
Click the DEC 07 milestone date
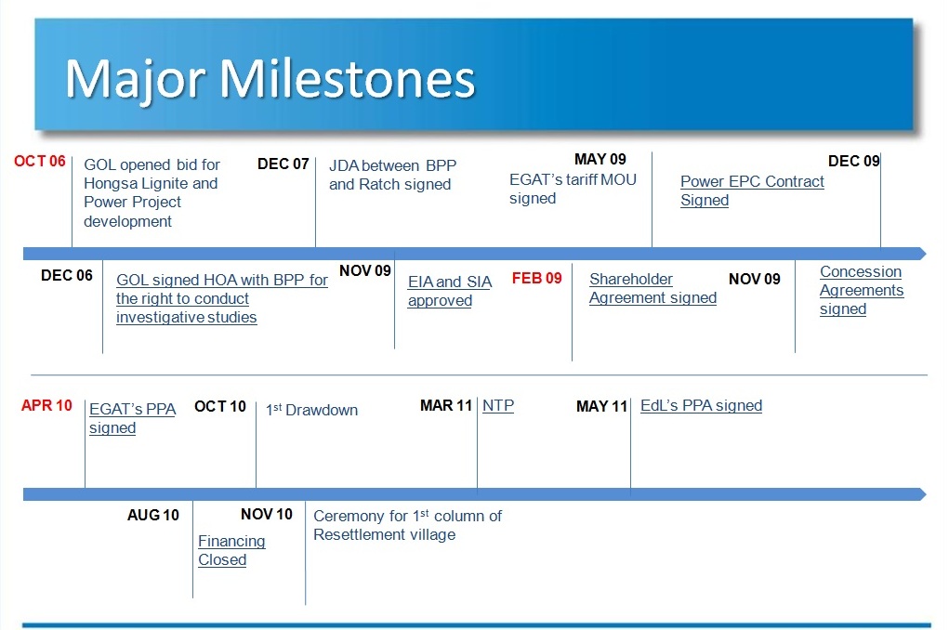[283, 164]
